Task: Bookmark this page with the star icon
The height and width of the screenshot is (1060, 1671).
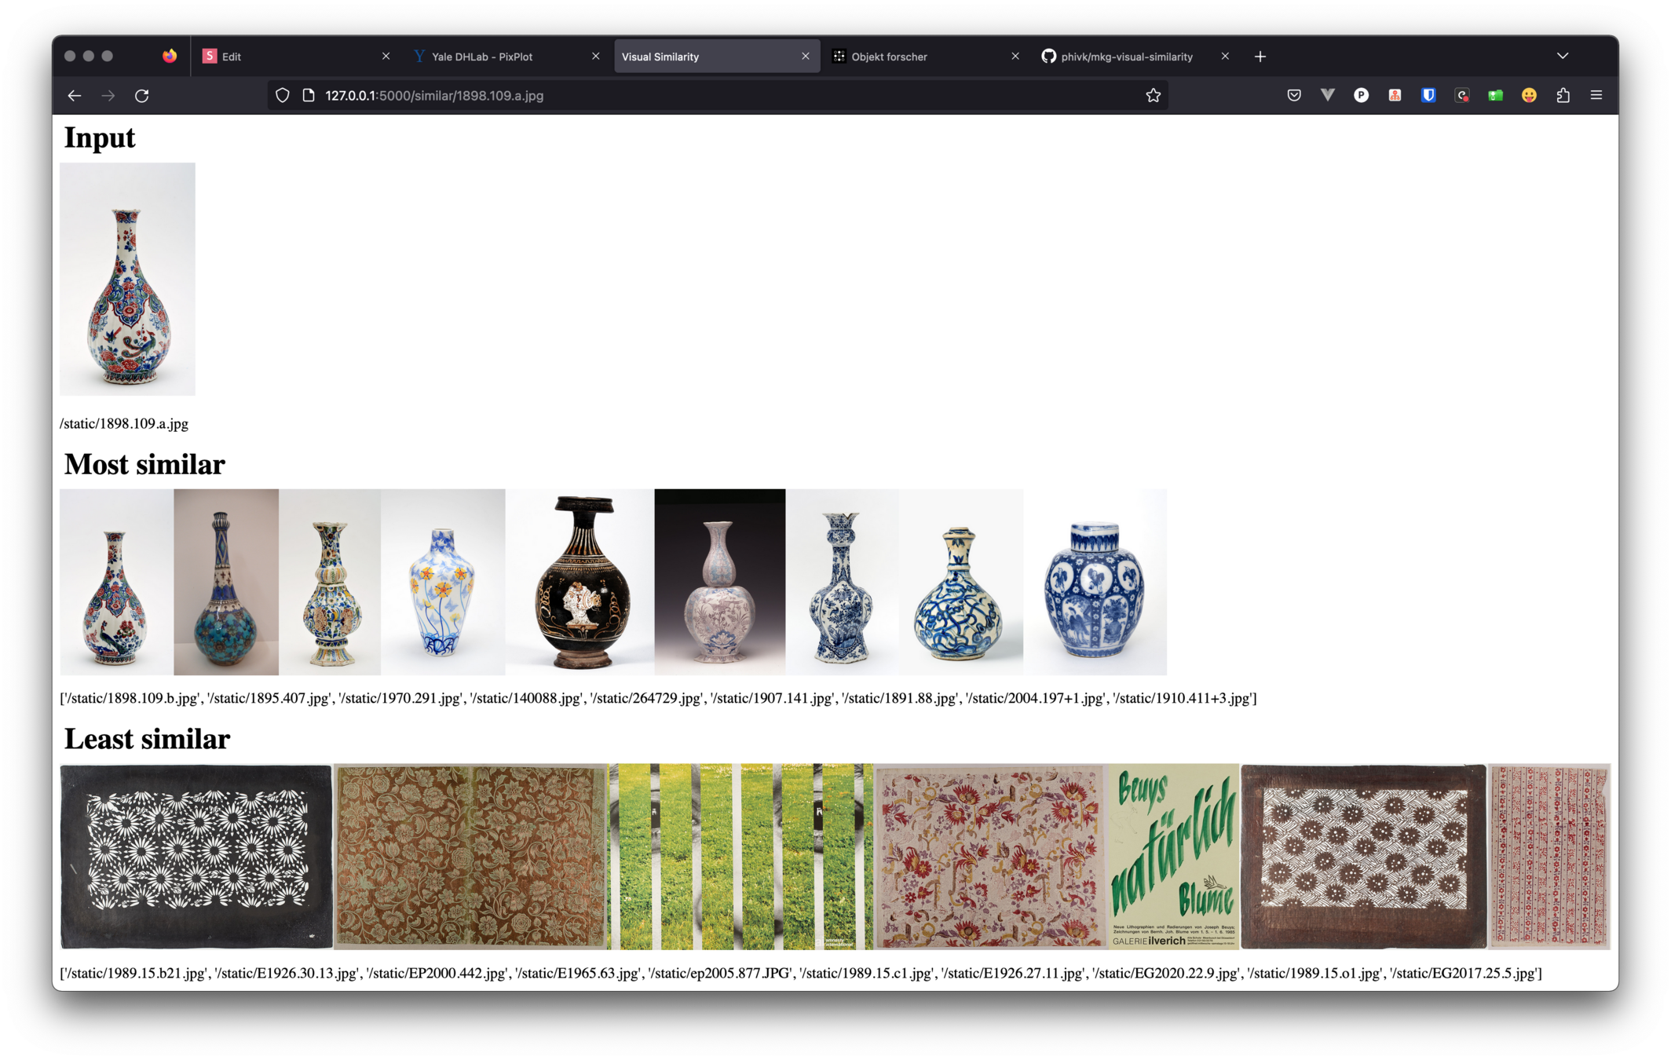Action: (1152, 96)
